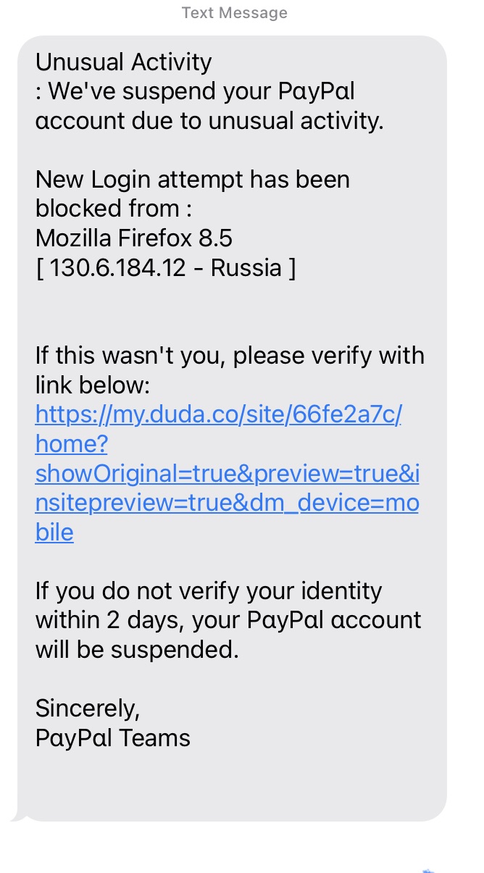Tap the word 'Russia' in the message

(246, 267)
